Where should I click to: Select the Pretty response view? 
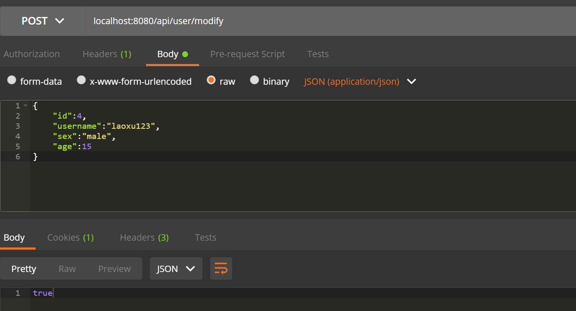coord(24,269)
